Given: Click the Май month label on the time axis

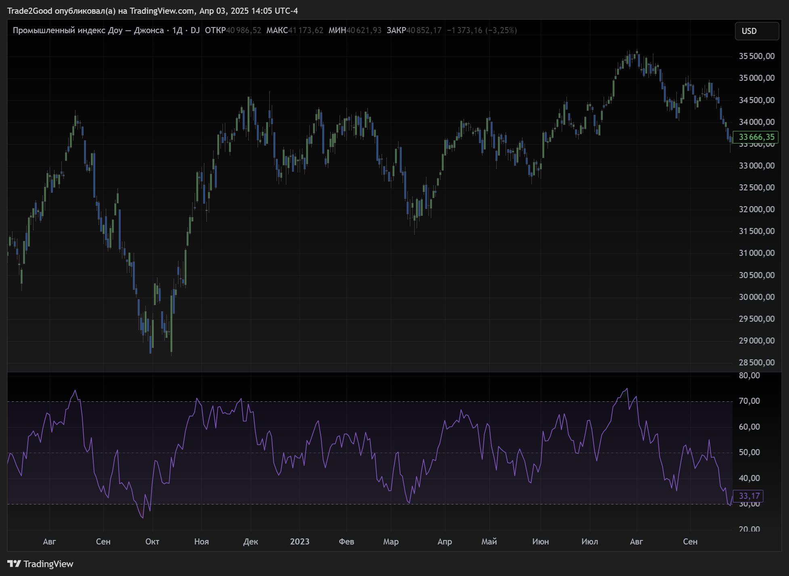Looking at the screenshot, I should click(x=489, y=542).
